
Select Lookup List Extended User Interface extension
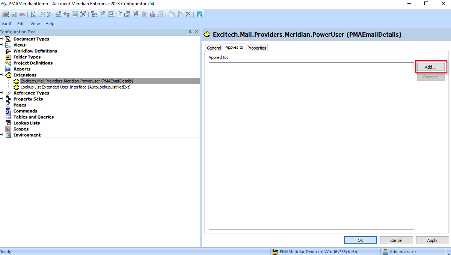click(x=75, y=87)
